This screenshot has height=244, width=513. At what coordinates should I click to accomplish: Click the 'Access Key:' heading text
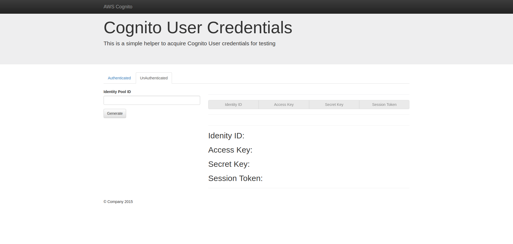tap(230, 150)
